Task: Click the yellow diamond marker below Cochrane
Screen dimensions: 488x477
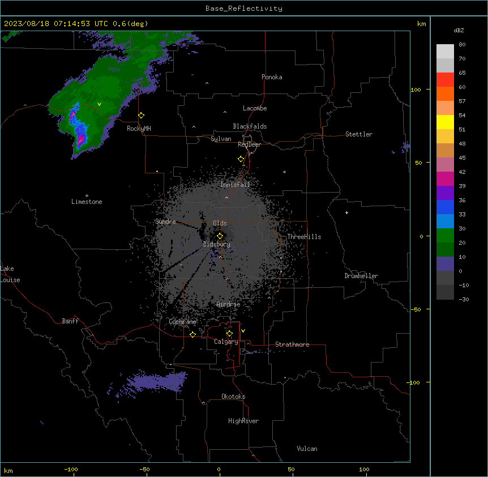Action: pyautogui.click(x=192, y=334)
